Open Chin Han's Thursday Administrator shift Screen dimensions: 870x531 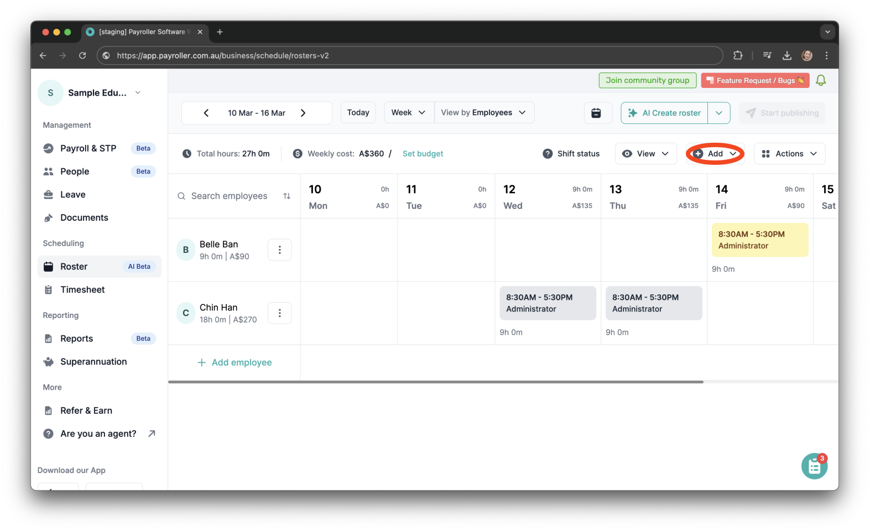coord(654,303)
